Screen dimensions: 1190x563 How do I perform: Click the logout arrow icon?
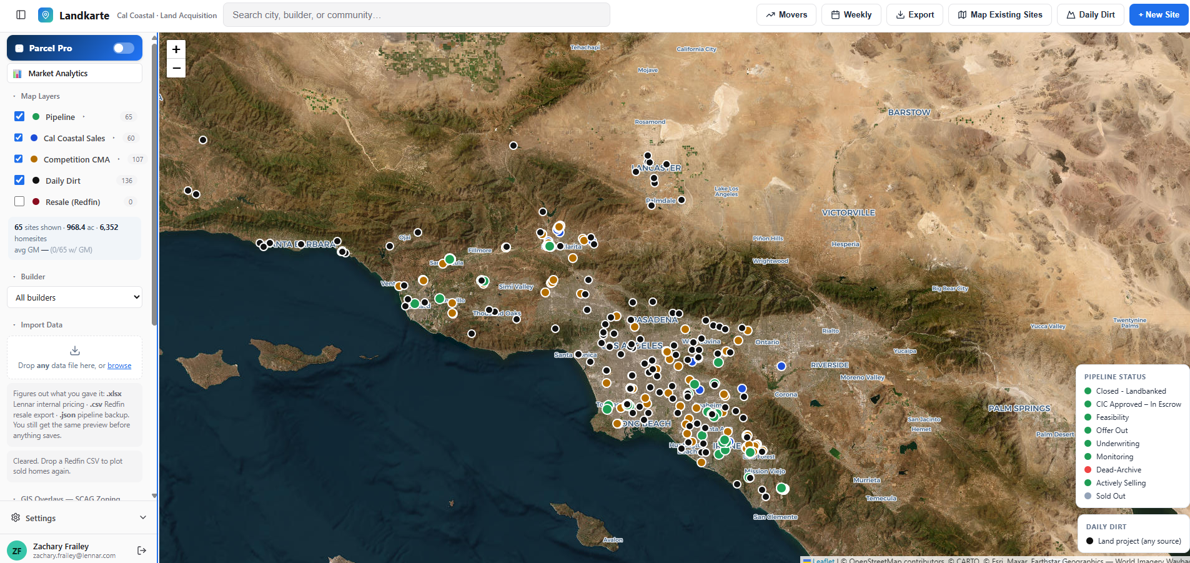pos(142,551)
